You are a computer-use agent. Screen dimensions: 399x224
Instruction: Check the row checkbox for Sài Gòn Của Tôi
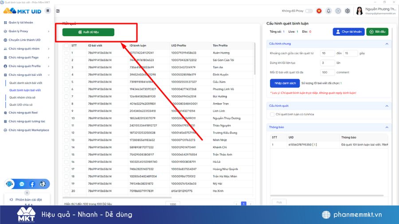pyautogui.click(x=66, y=60)
